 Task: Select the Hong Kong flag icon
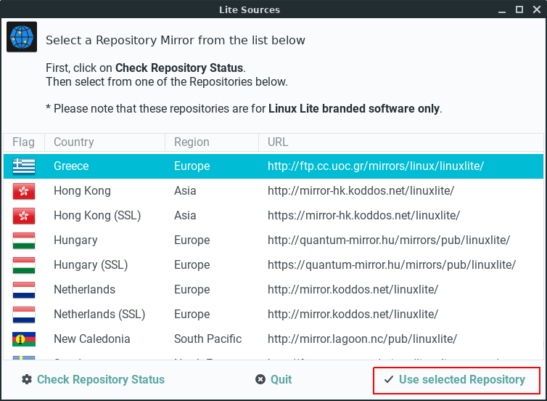coord(24,191)
